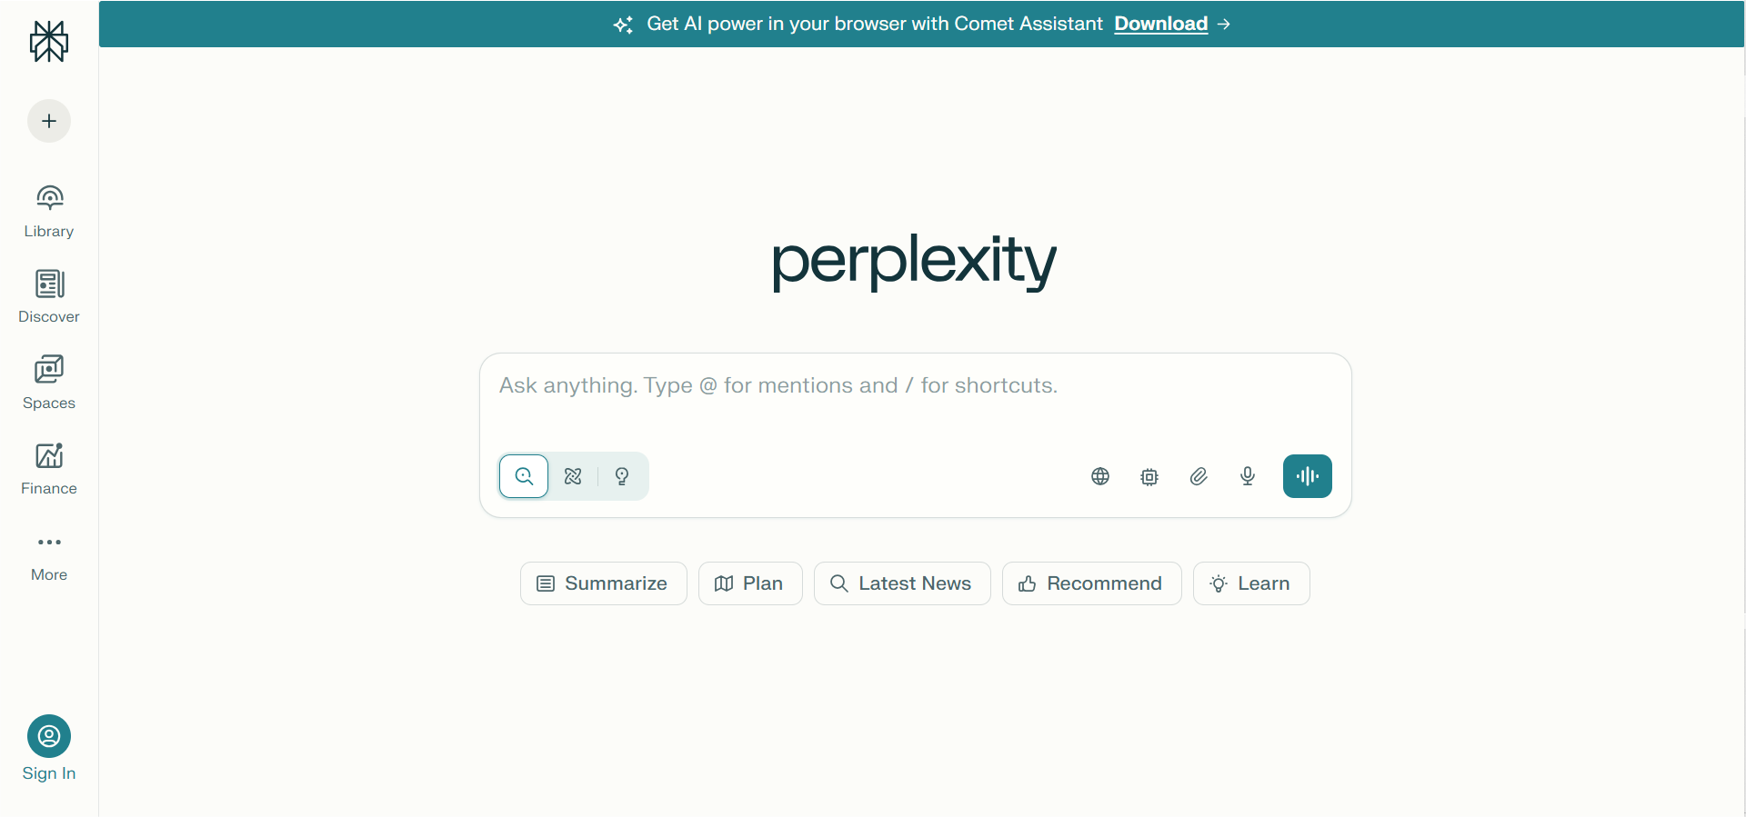Viewport: 1746px width, 817px height.
Task: Start a new thread with plus button
Action: [x=49, y=121]
